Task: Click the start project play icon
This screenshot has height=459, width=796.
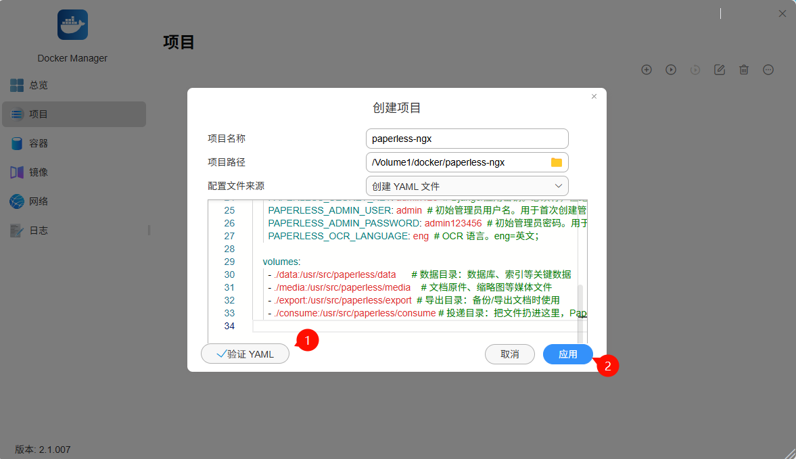Action: [671, 70]
